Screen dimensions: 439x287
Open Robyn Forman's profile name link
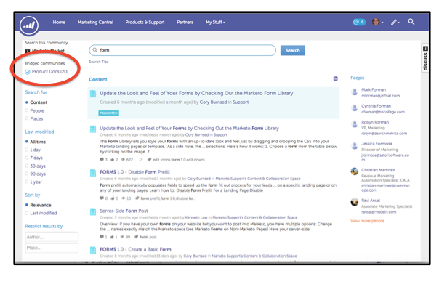click(x=375, y=122)
